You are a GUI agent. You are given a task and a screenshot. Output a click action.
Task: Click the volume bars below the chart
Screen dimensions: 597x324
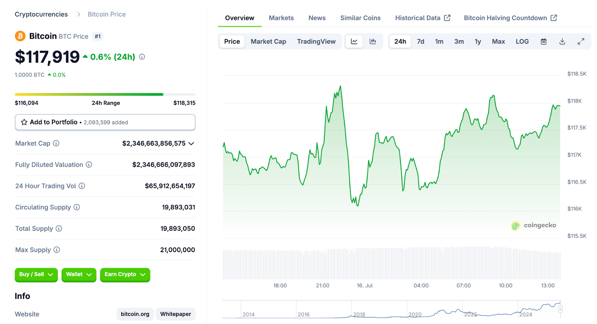click(392, 263)
